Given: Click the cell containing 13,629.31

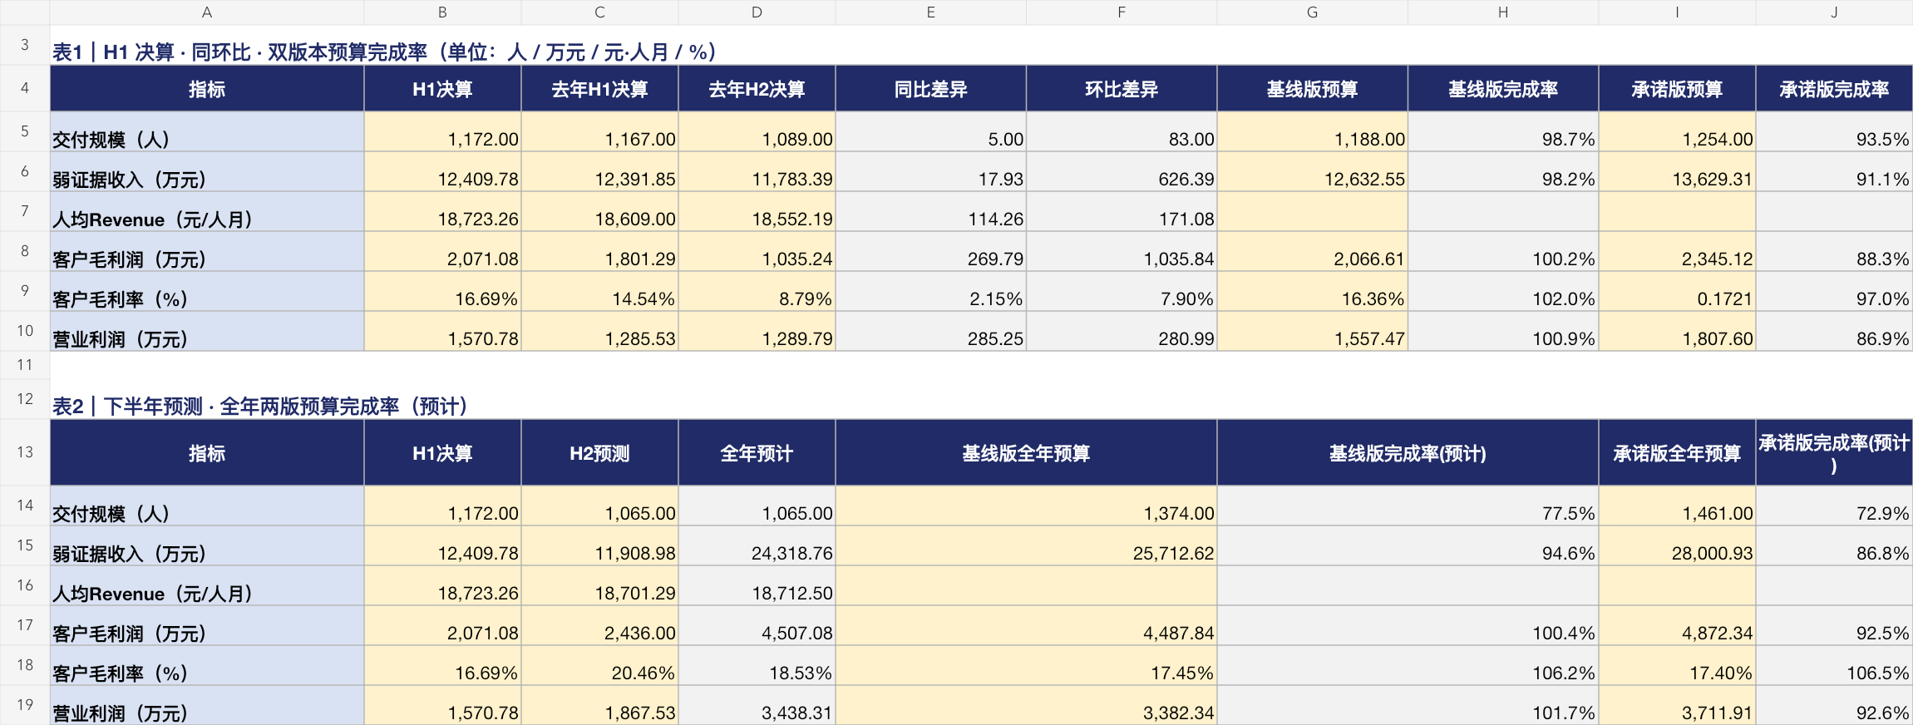Looking at the screenshot, I should 1678,172.
